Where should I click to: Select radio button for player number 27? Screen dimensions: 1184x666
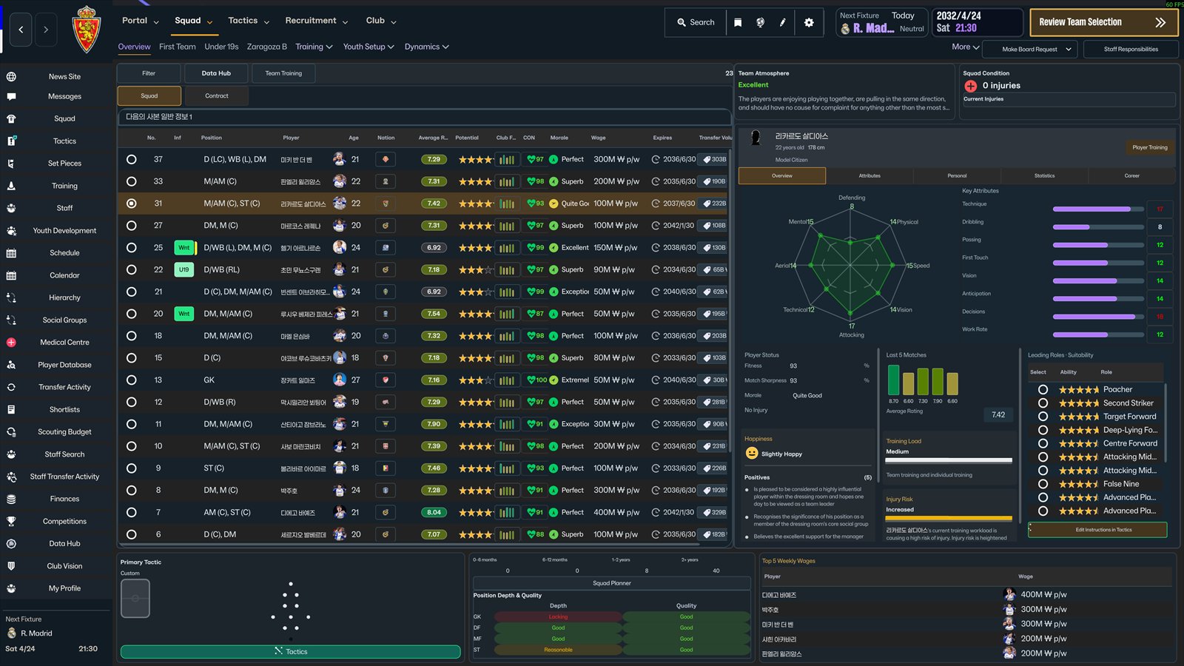[131, 226]
